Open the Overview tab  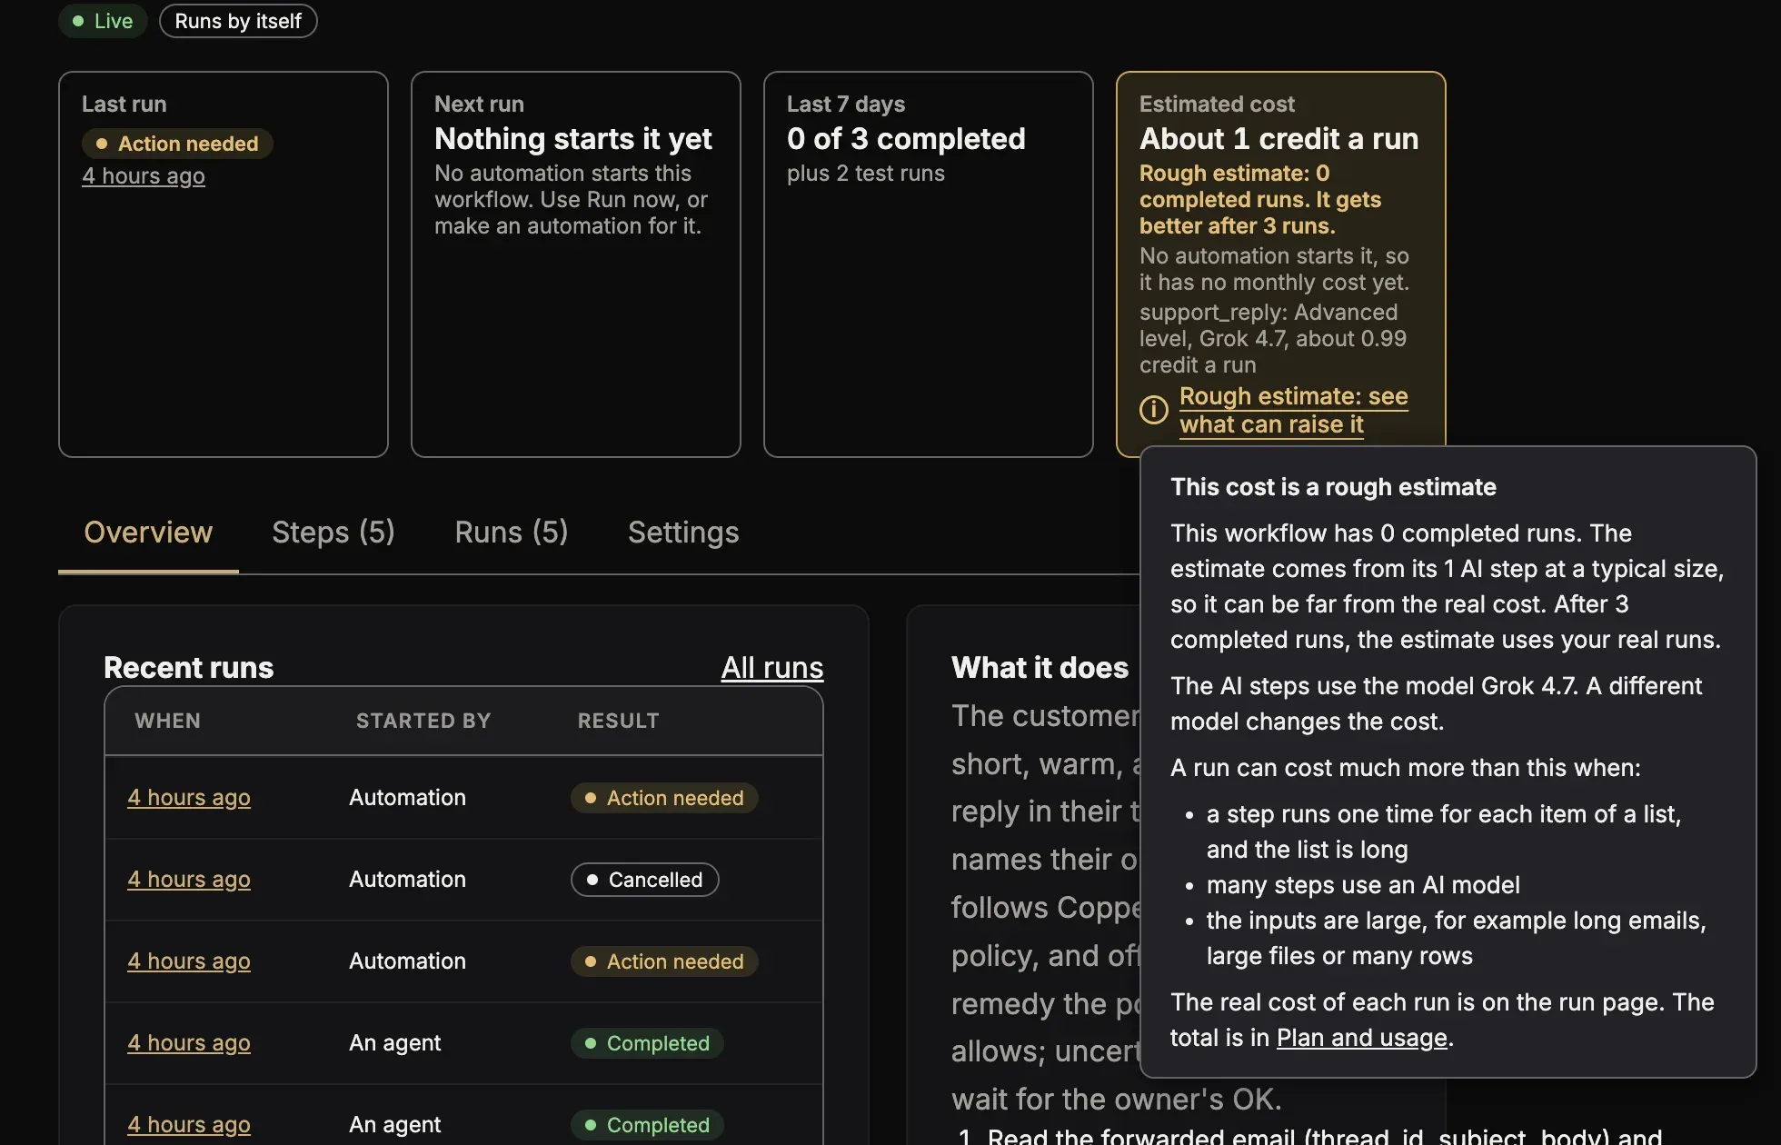coord(148,533)
